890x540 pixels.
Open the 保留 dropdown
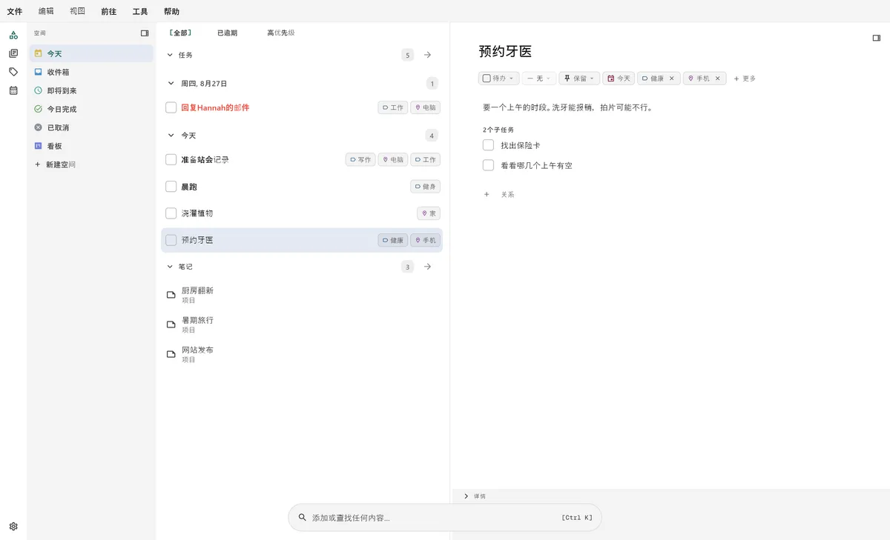click(579, 79)
